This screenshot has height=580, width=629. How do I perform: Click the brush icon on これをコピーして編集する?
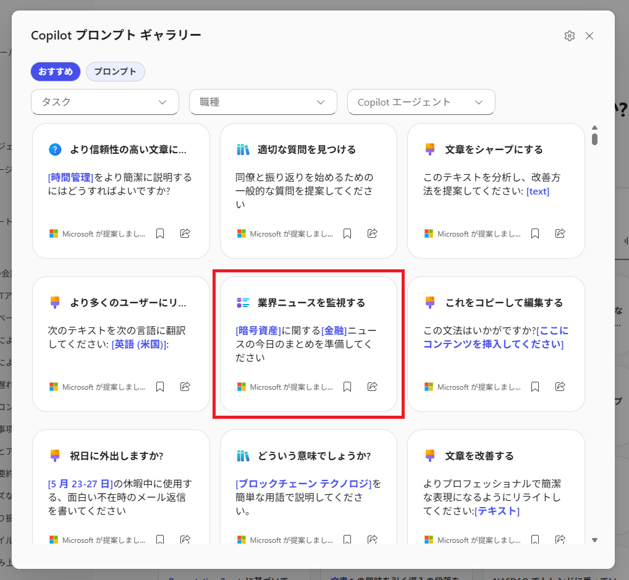430,303
